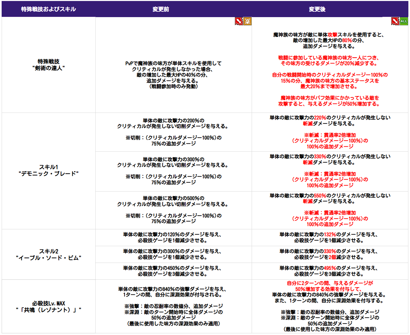The width and height of the screenshot is (410, 335).
Task: Select the red sword icon above 変更後
Action: click(x=396, y=21)
